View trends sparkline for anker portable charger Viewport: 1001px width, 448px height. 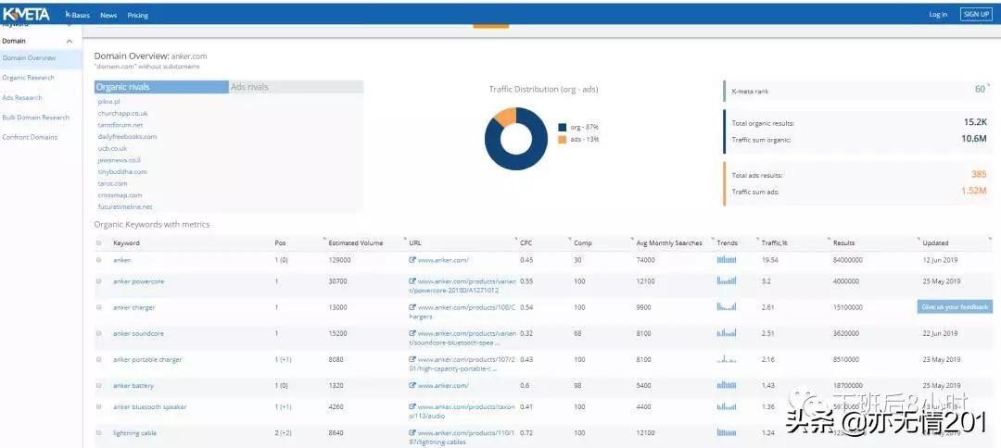click(x=727, y=359)
